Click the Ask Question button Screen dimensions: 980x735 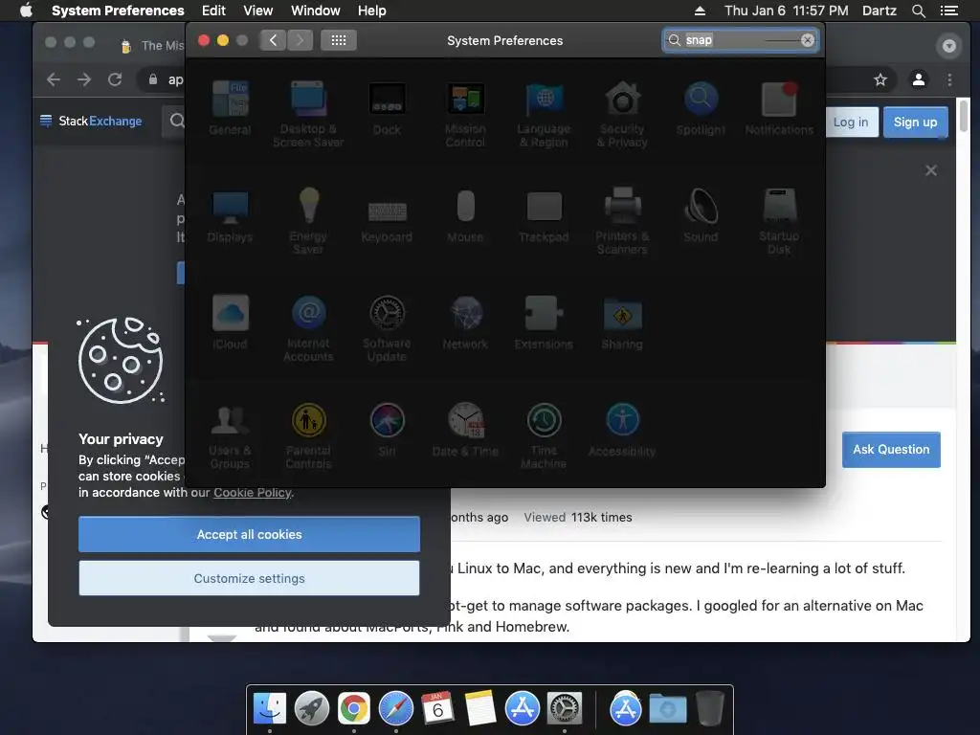(x=891, y=450)
